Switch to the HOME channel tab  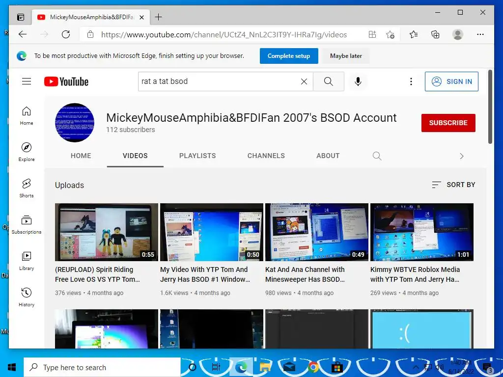[x=81, y=156]
